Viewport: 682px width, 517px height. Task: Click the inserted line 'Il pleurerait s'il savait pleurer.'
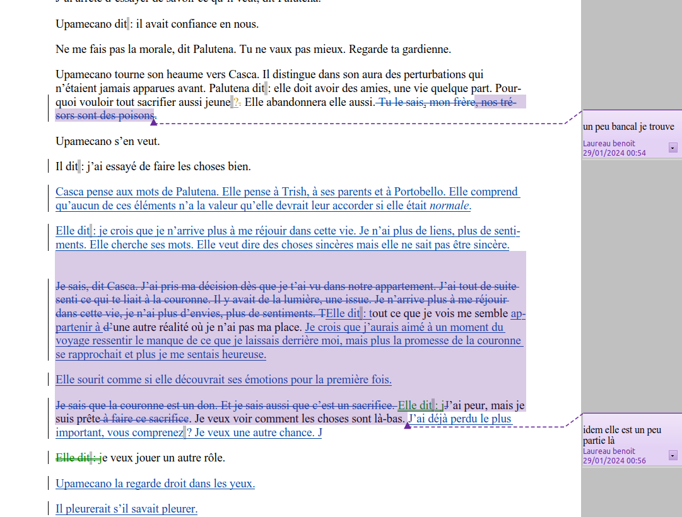click(x=126, y=509)
